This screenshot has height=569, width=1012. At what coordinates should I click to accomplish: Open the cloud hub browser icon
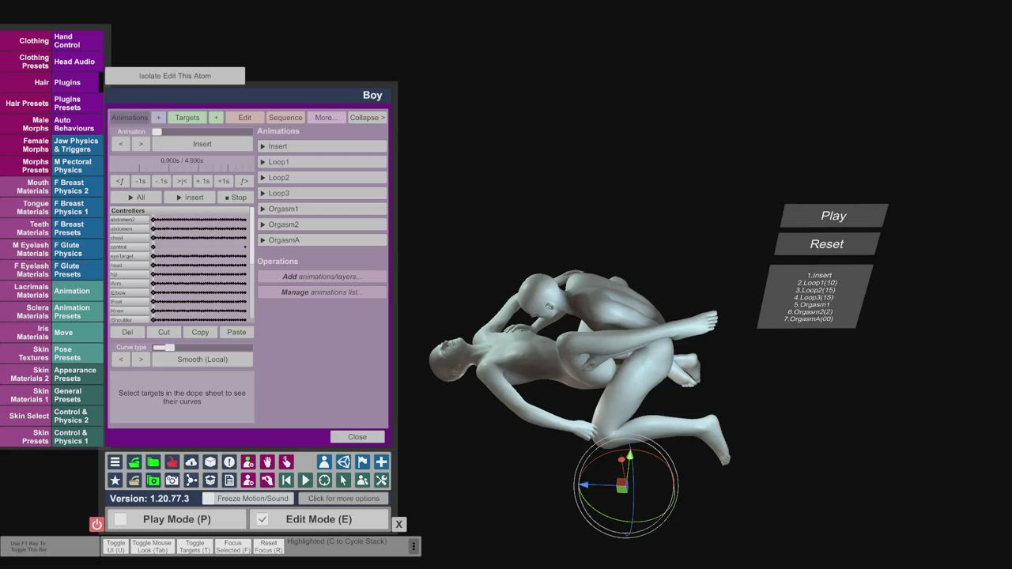[x=191, y=462]
